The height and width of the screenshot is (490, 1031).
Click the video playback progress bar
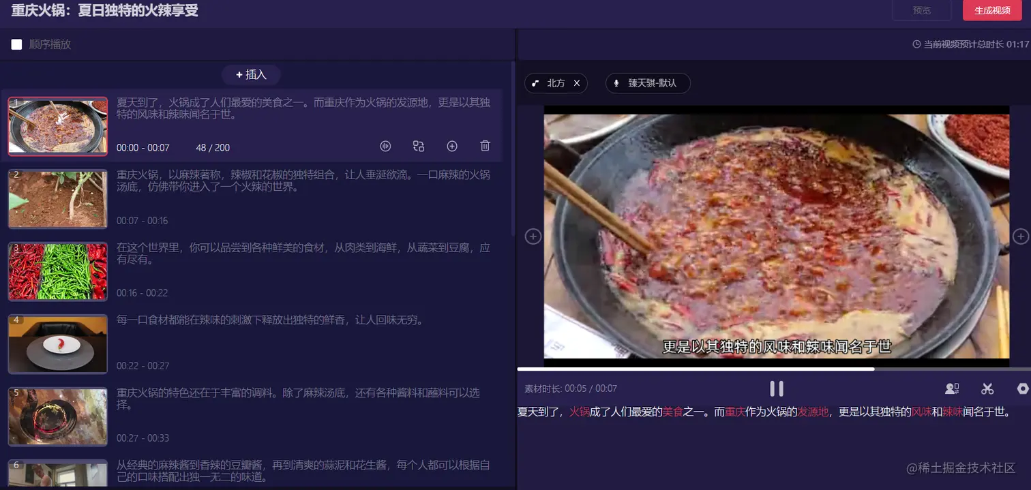(774, 369)
